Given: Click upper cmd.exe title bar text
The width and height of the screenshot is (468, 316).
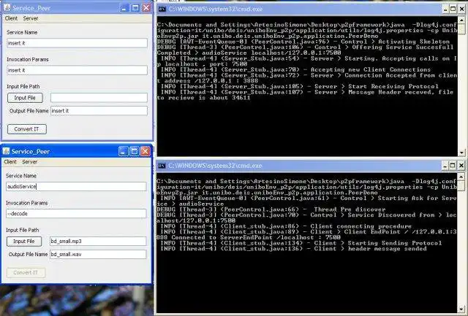Looking at the screenshot, I should click(216, 9).
